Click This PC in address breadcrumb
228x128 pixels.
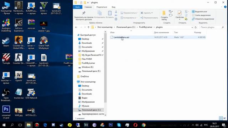[105, 27]
